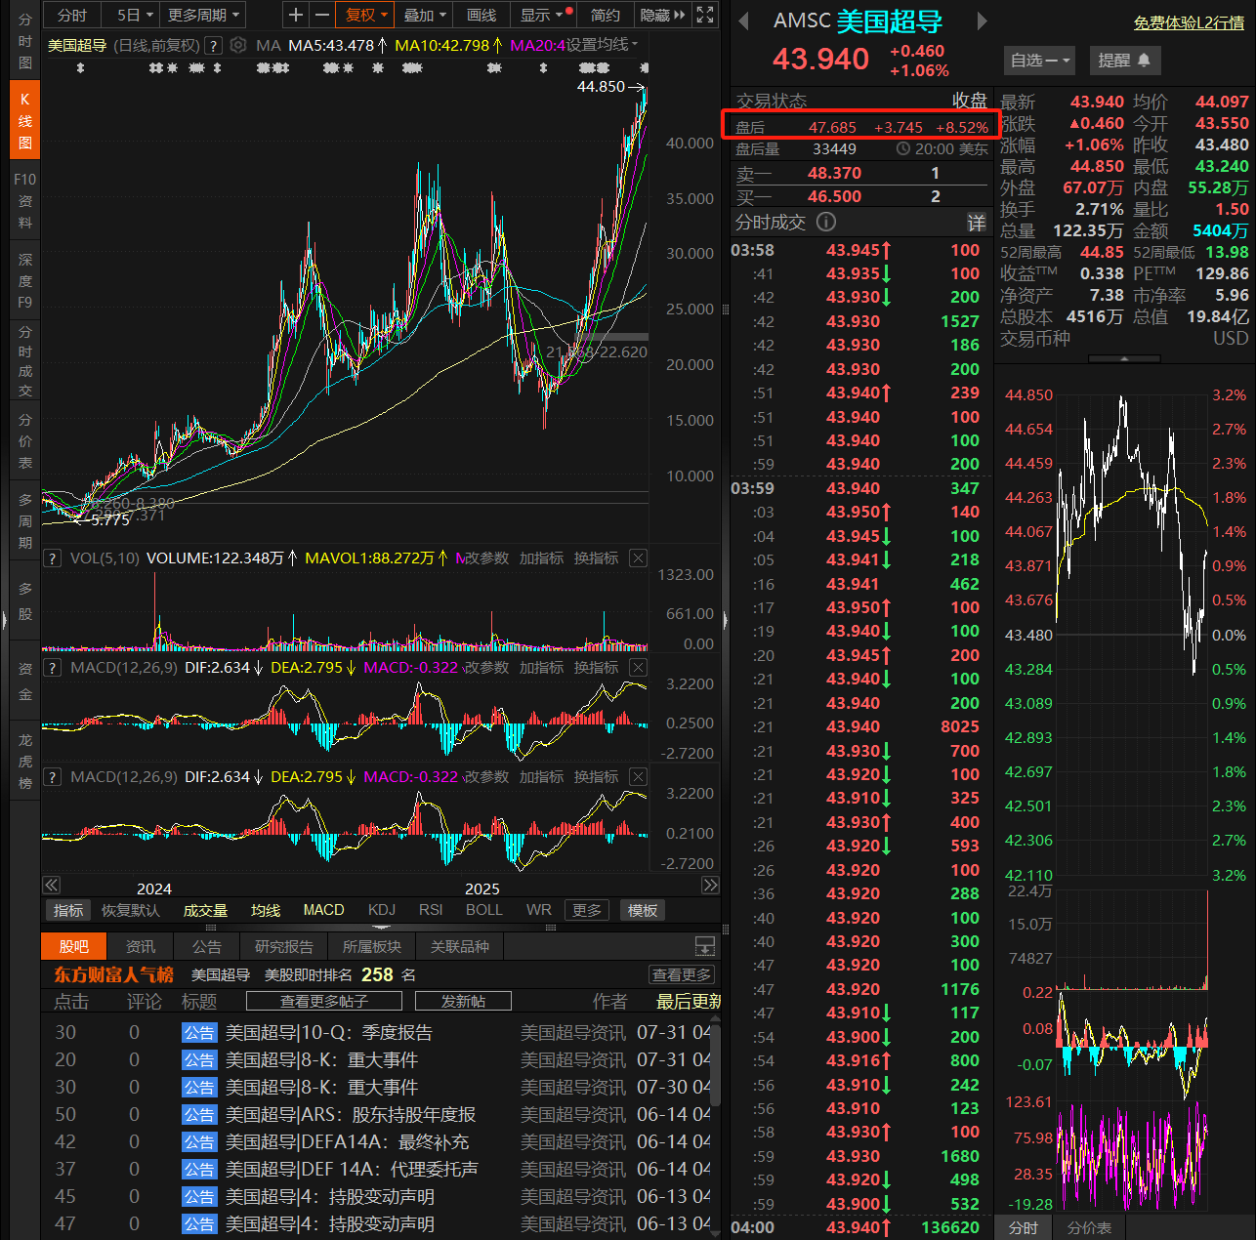The height and width of the screenshot is (1240, 1256).
Task: Open 详 details for tick trades
Action: [x=976, y=223]
